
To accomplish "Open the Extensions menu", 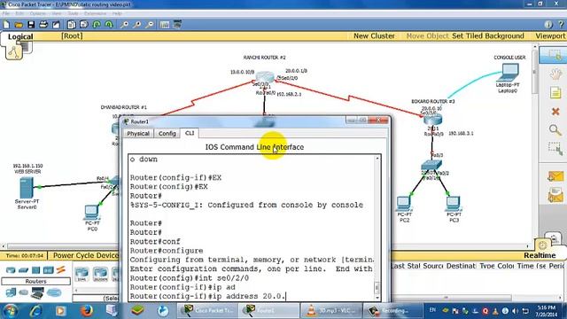I will click(95, 13).
